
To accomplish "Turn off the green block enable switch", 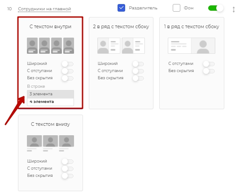I will coord(215,8).
